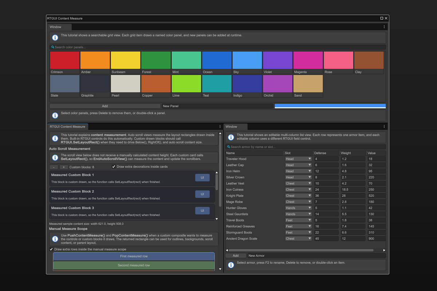This screenshot has height=291, width=437.
Task: Select the Graphite color panel
Action: coord(95,86)
